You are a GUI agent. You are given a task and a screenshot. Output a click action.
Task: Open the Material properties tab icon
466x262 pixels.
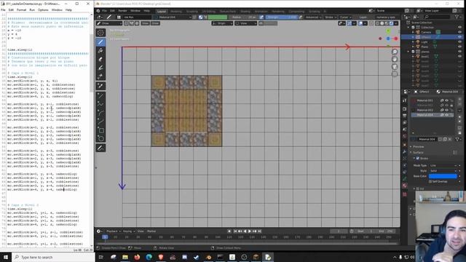tap(405, 186)
